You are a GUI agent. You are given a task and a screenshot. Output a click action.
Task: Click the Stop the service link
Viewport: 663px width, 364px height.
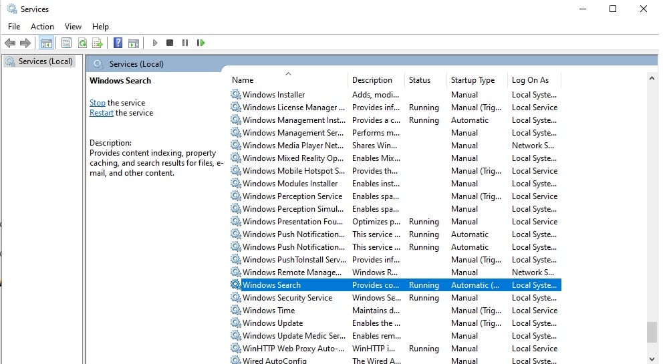98,103
